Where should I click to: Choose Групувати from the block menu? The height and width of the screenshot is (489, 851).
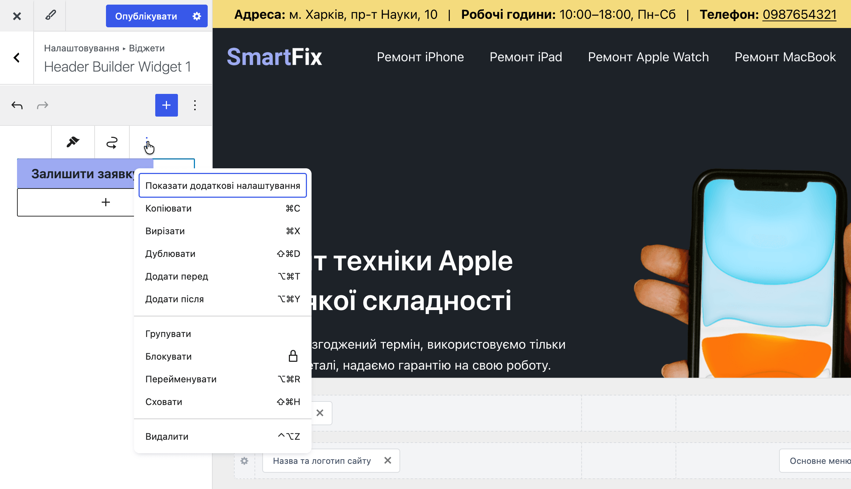(x=223, y=334)
